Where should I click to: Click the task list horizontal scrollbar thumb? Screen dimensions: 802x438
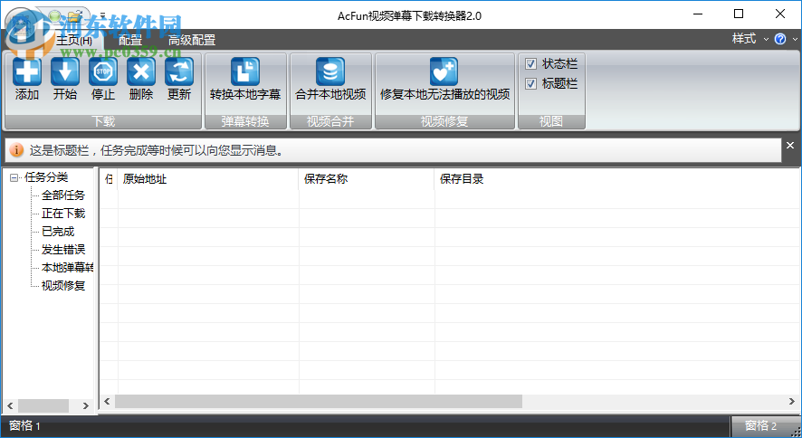click(319, 401)
